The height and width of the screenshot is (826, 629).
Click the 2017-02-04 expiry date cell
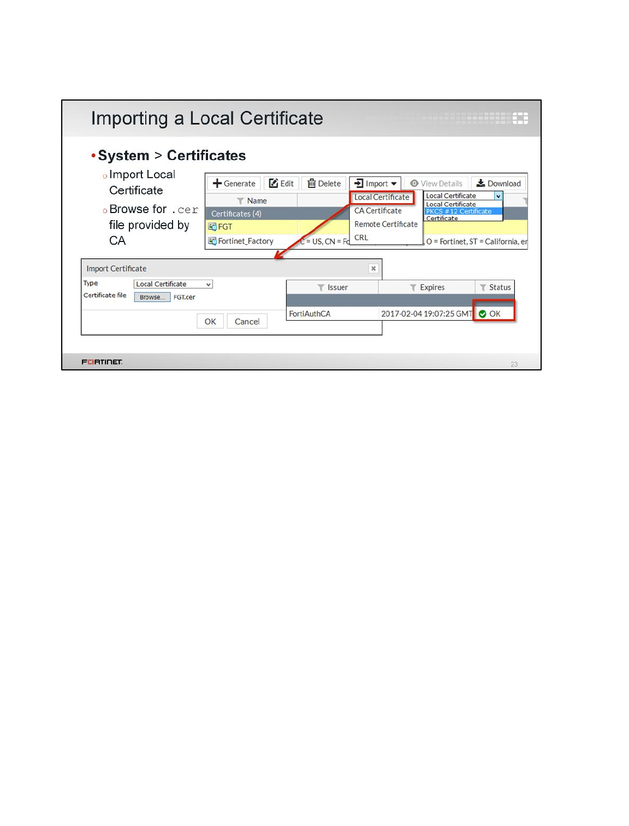coord(426,314)
